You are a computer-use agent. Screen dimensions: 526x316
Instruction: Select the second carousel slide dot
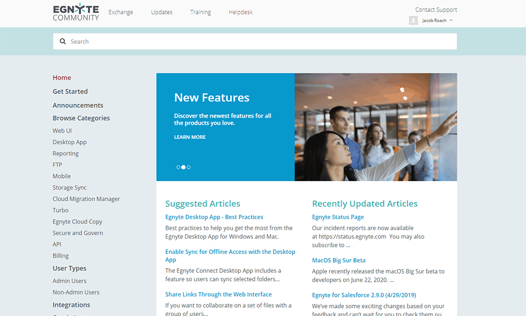pos(184,167)
